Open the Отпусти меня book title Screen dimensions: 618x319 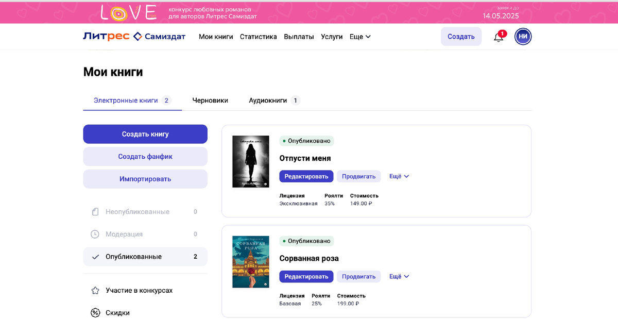[x=305, y=158]
